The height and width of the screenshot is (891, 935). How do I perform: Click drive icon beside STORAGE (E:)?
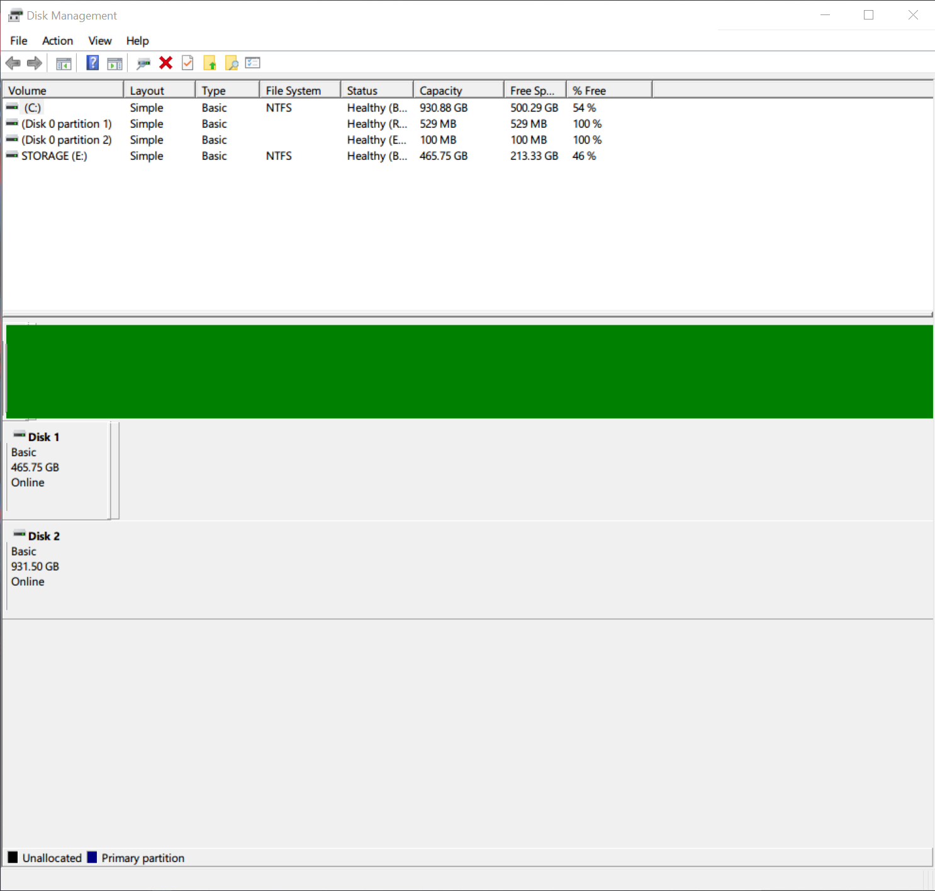[x=12, y=155]
